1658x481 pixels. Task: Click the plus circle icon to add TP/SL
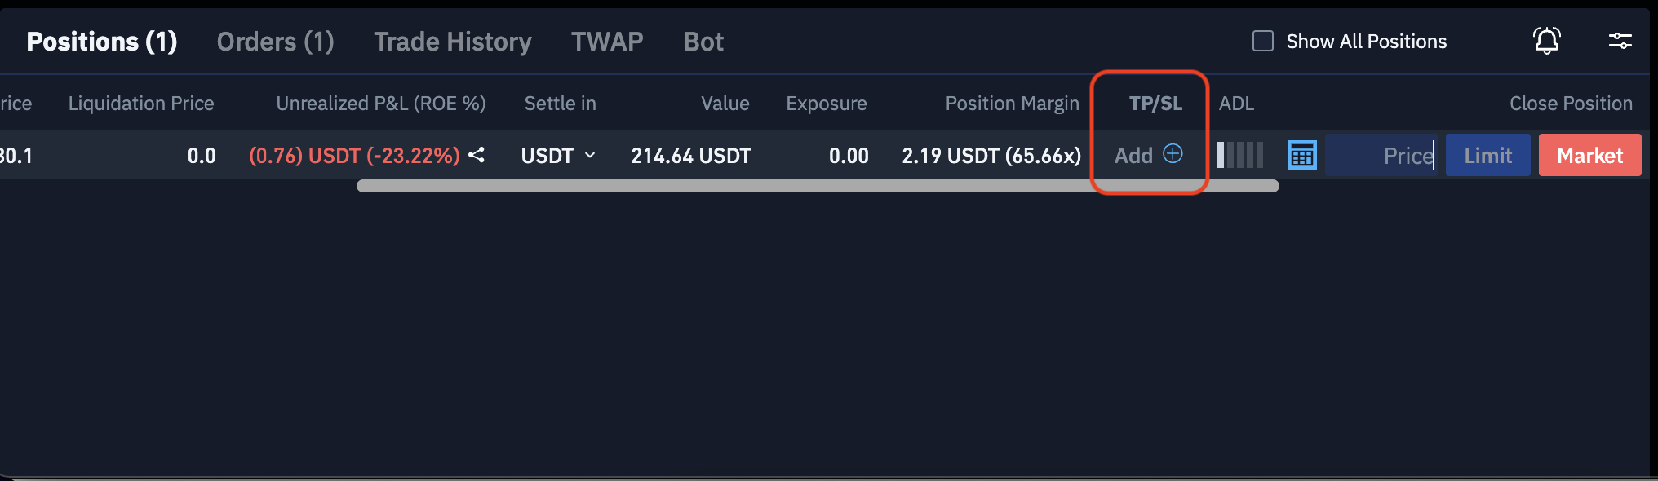click(x=1173, y=154)
